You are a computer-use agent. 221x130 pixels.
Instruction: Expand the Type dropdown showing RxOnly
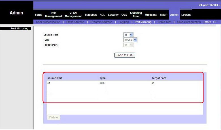pyautogui.click(x=130, y=40)
